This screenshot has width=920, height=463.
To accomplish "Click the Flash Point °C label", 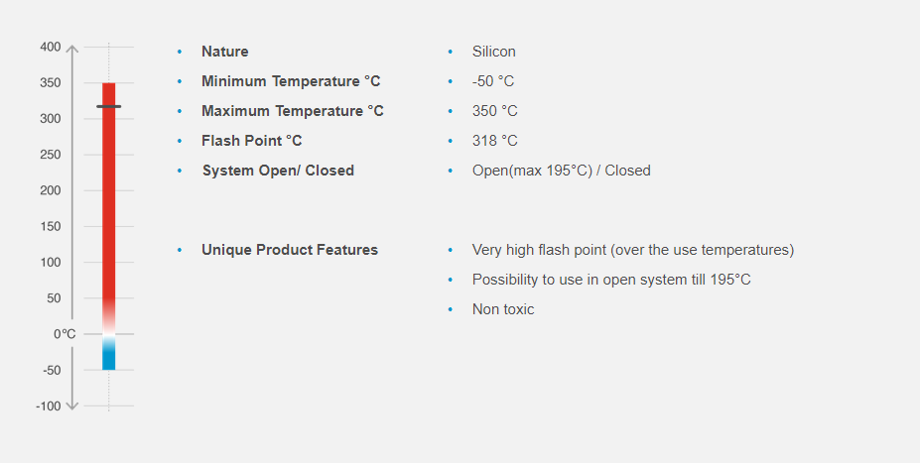I will [x=251, y=141].
